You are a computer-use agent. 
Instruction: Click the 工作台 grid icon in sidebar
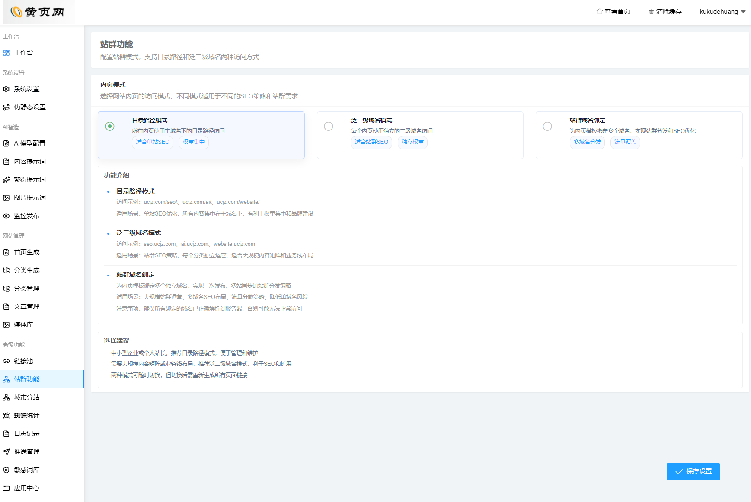[6, 53]
